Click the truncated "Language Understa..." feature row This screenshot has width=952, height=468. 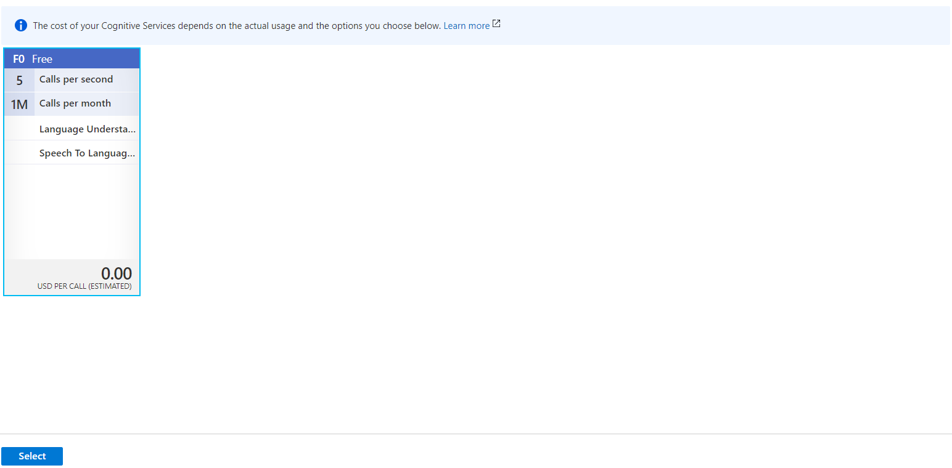(87, 129)
